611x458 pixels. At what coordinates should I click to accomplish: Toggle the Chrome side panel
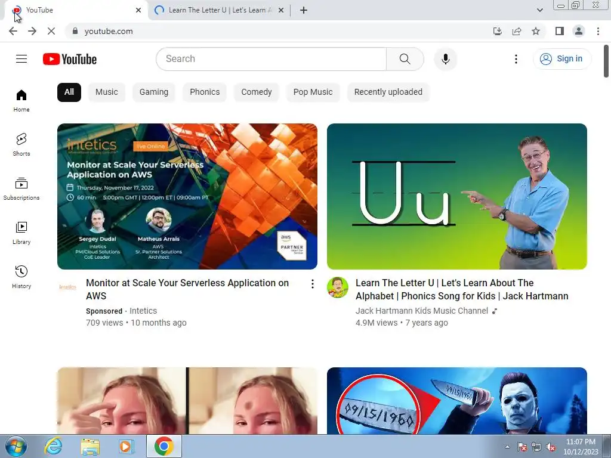tap(560, 31)
